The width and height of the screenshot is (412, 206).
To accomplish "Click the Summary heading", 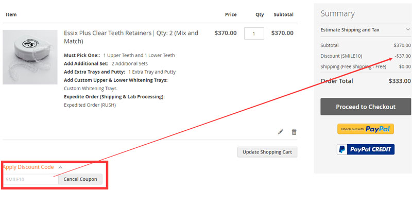I will click(x=337, y=14).
